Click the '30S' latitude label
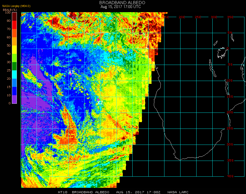The width and height of the screenshot is (246, 194). pyautogui.click(x=230, y=145)
